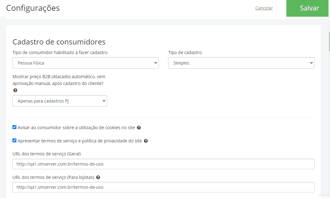Click help icon next to 'Para lojistas' URL label
Viewport: 330px width, 198px height.
(98, 177)
